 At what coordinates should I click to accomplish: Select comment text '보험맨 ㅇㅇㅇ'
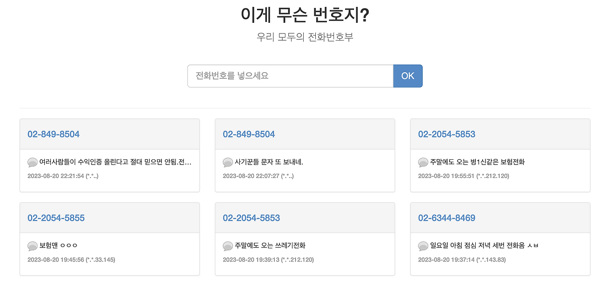point(58,246)
